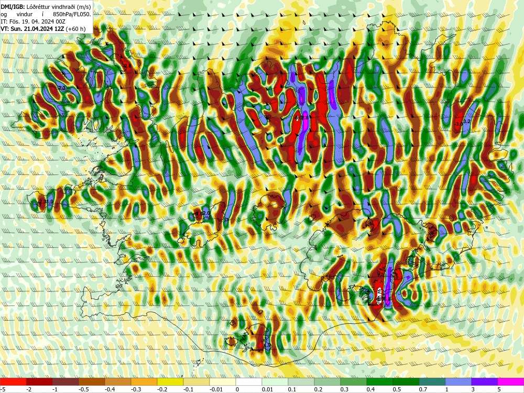Click the header line 'og vindur í 850hPa/FL050.'

point(46,14)
